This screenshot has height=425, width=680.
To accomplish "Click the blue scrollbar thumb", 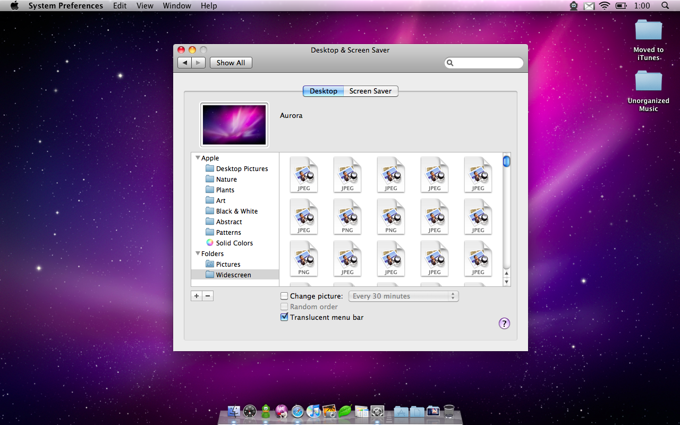I will coord(506,160).
